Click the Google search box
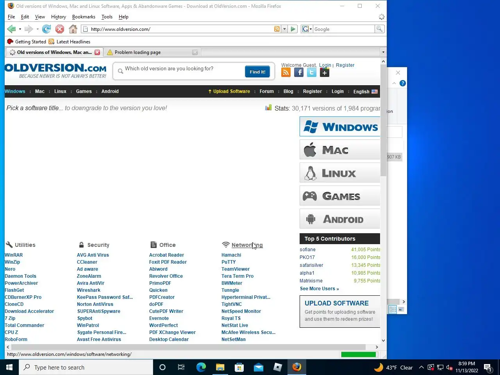Screen dimensions: 500x375 [344, 29]
